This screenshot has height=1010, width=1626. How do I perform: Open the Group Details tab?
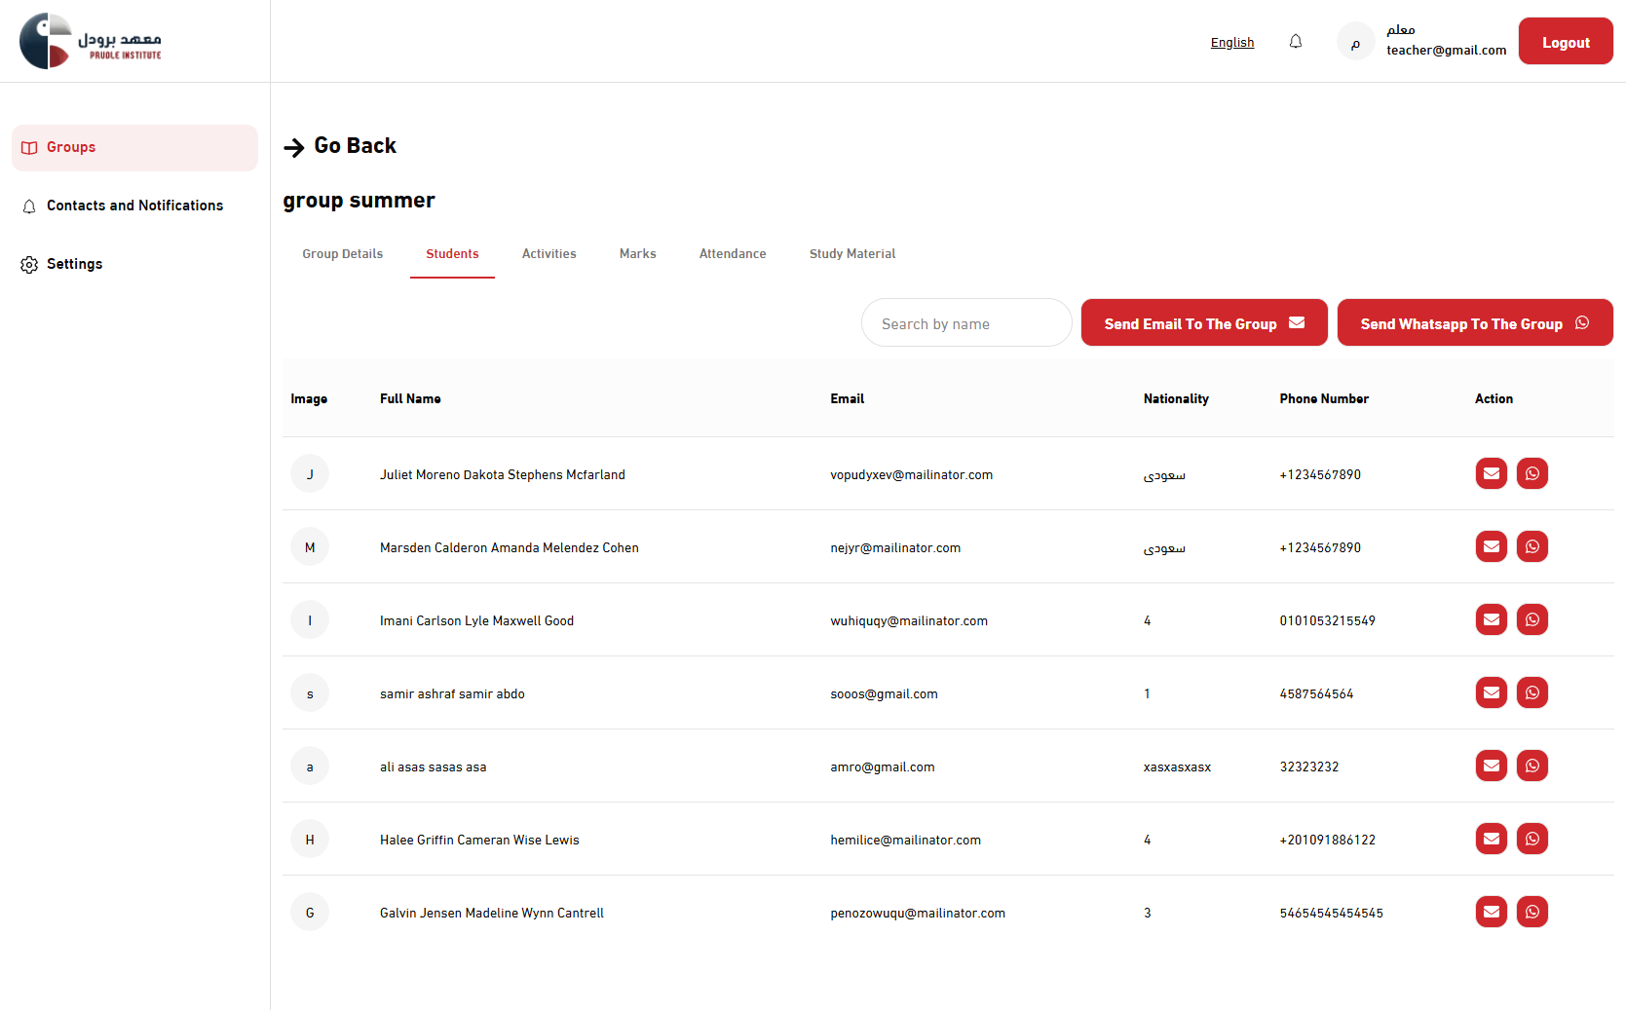[x=342, y=254]
